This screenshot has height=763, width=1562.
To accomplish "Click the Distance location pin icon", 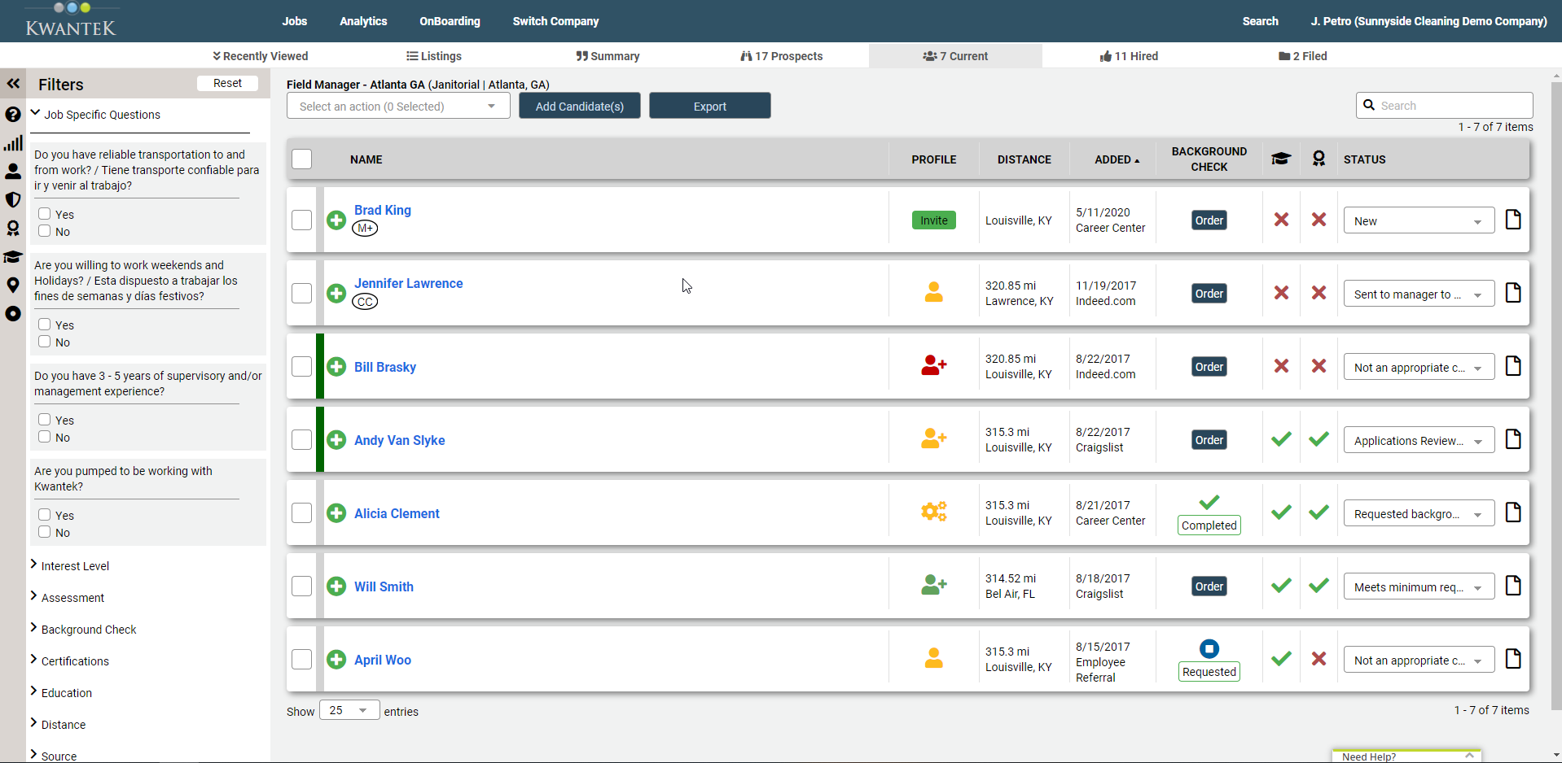I will (x=13, y=286).
